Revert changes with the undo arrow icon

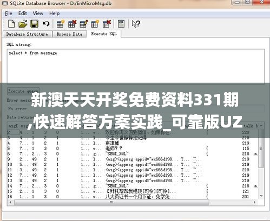pyautogui.click(x=46, y=24)
